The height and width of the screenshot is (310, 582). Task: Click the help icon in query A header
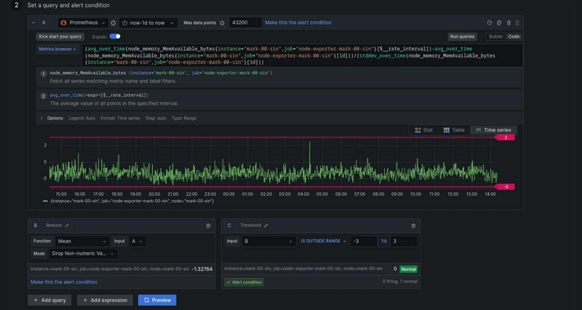coord(490,23)
